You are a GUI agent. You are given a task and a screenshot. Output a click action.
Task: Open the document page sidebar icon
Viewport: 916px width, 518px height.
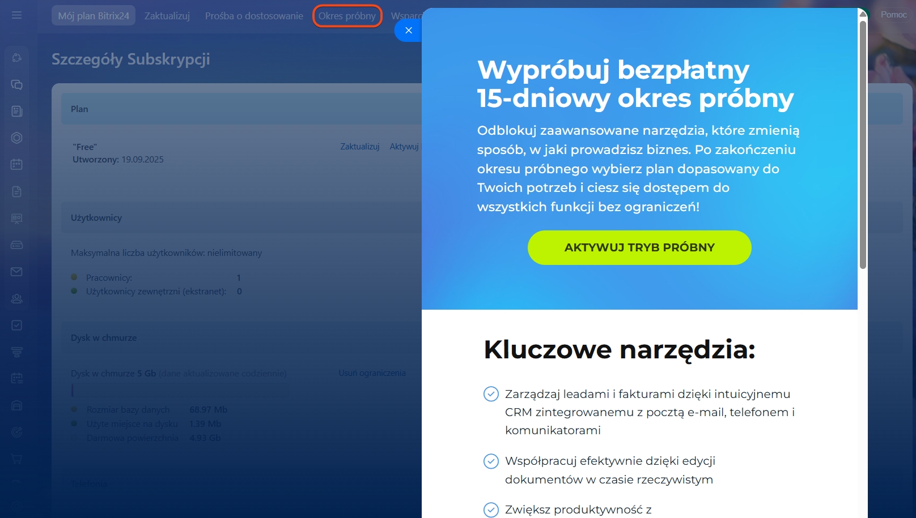16,191
